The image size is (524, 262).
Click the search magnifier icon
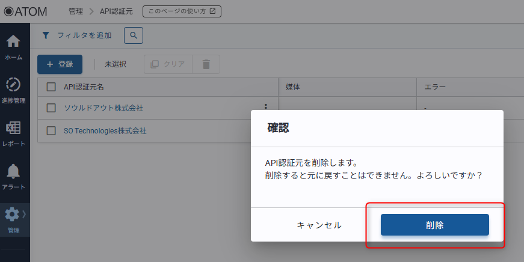(134, 35)
